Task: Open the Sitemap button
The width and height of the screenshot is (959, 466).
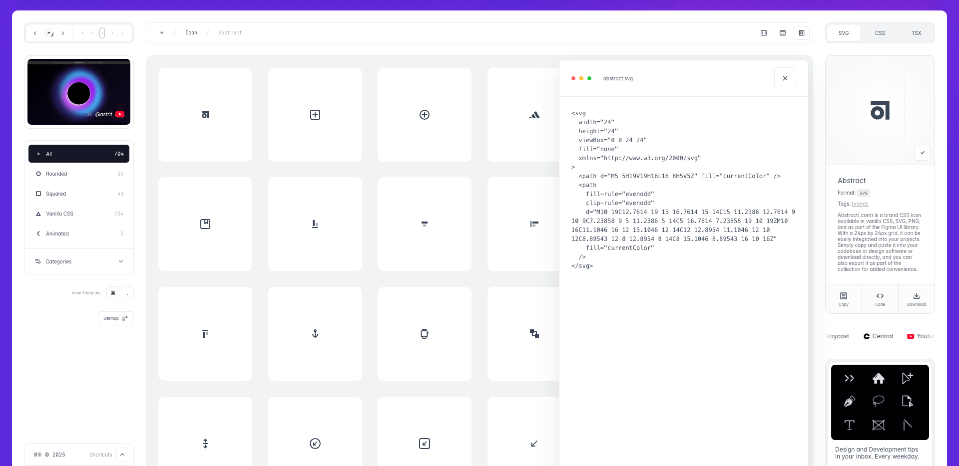Action: (x=116, y=318)
